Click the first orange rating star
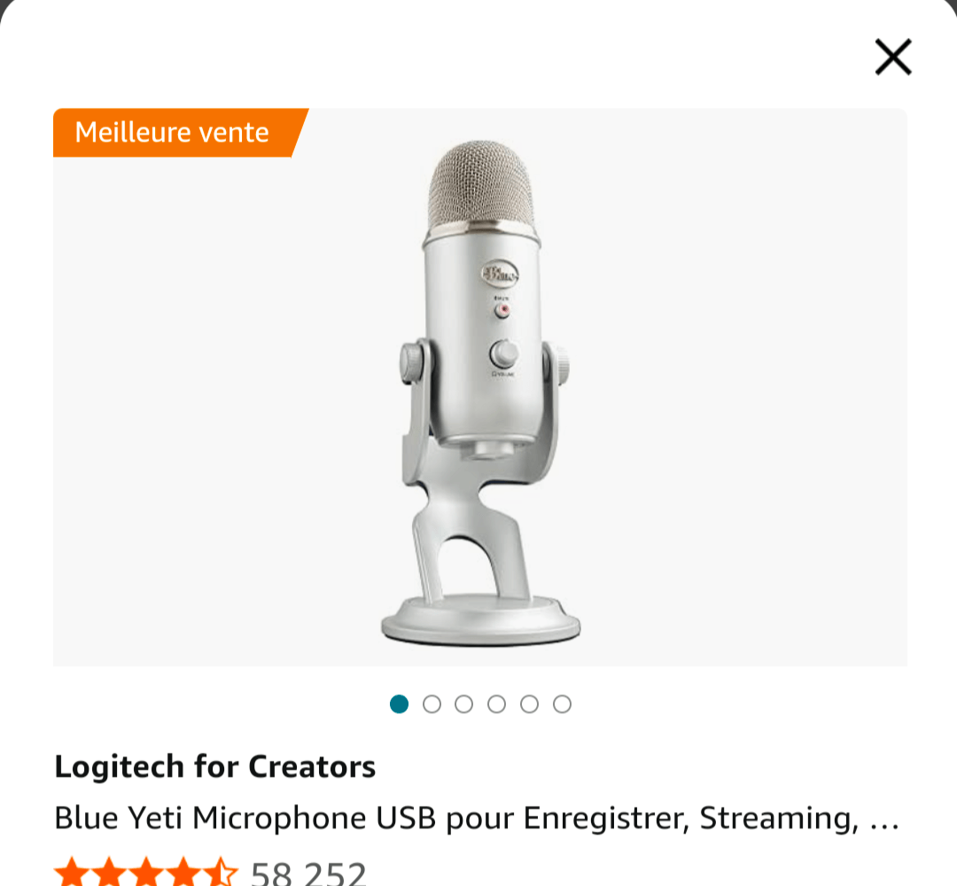This screenshot has height=886, width=957. [x=72, y=871]
